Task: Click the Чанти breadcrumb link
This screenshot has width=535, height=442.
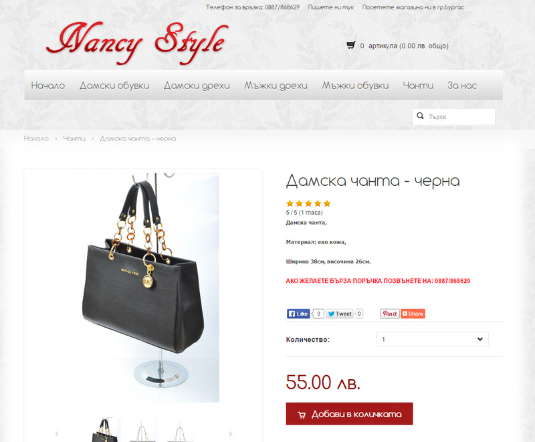Action: coord(74,138)
